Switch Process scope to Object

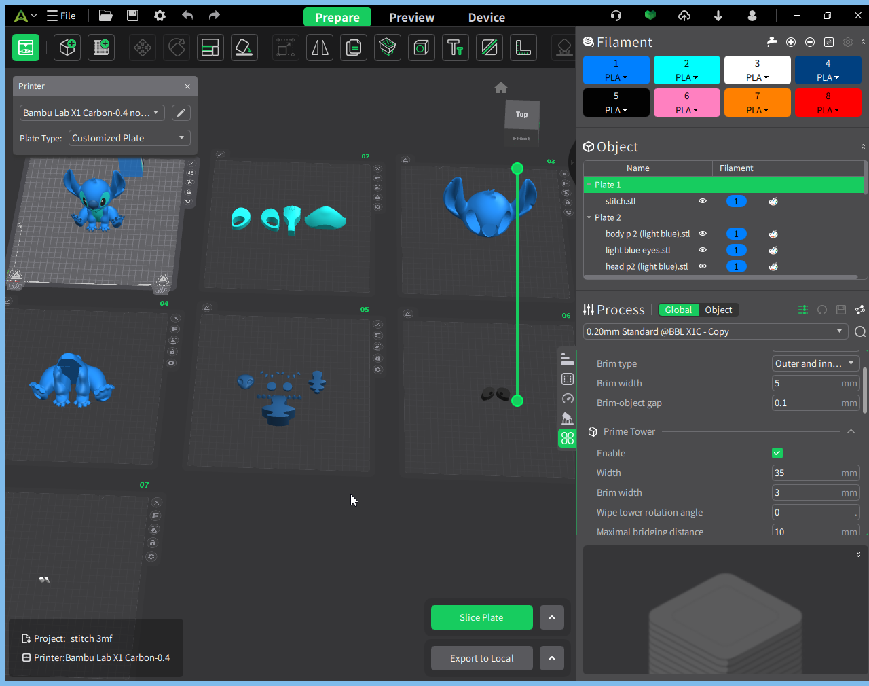click(718, 310)
